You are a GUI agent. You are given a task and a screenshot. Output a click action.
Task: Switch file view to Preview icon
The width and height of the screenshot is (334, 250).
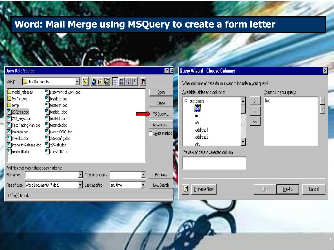pos(134,82)
